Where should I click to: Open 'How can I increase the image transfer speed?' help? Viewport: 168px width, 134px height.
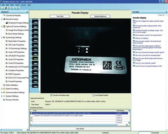click(x=150, y=52)
